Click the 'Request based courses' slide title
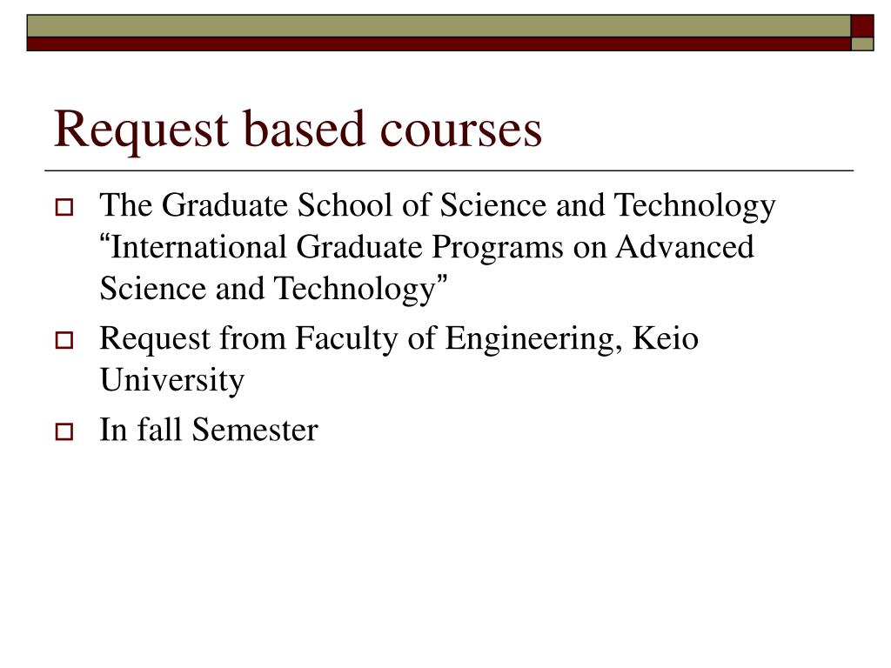The height and width of the screenshot is (668, 891). tap(298, 130)
